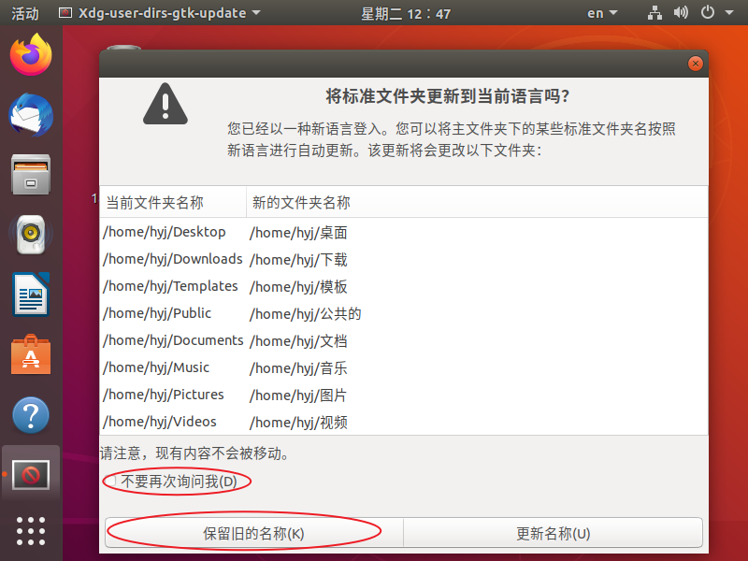The image size is (748, 561).
Task: Open Rhythmbox speaker icon in dock
Action: [x=31, y=235]
